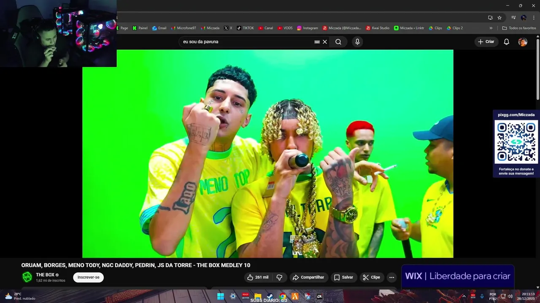Open Chrome media controls icon

tap(513, 18)
